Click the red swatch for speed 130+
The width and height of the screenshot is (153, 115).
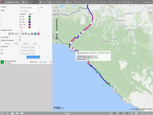(30, 27)
